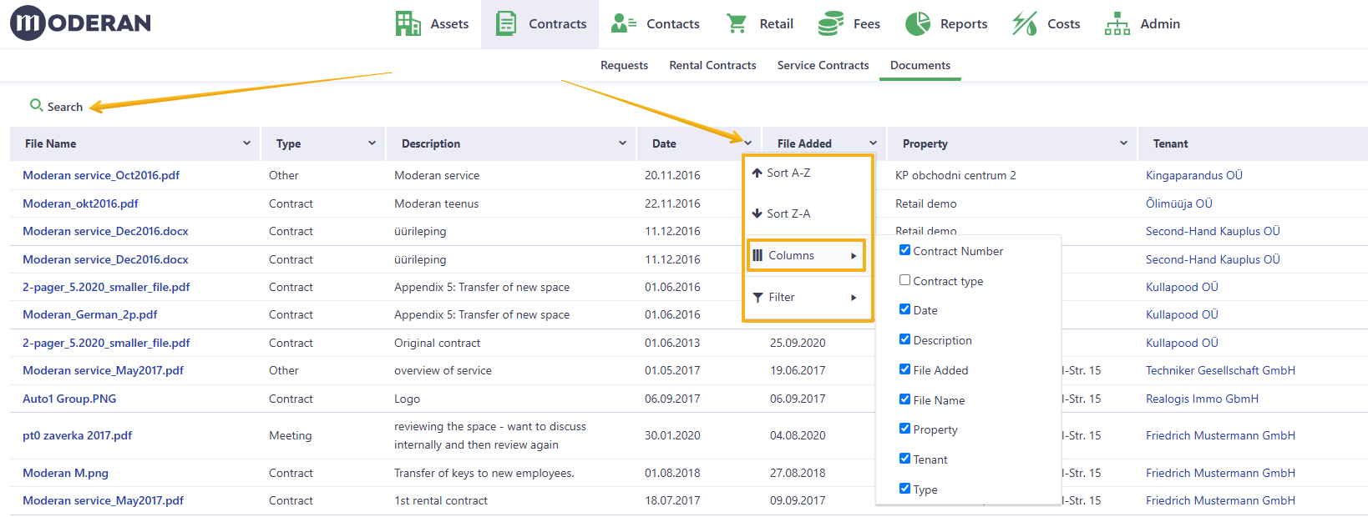Open tenant Realogis Immo GbmH
This screenshot has width=1368, height=517.
[1202, 399]
